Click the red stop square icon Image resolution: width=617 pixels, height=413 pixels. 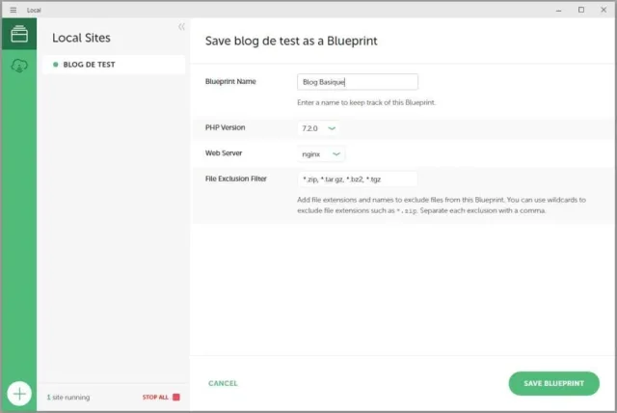click(176, 397)
